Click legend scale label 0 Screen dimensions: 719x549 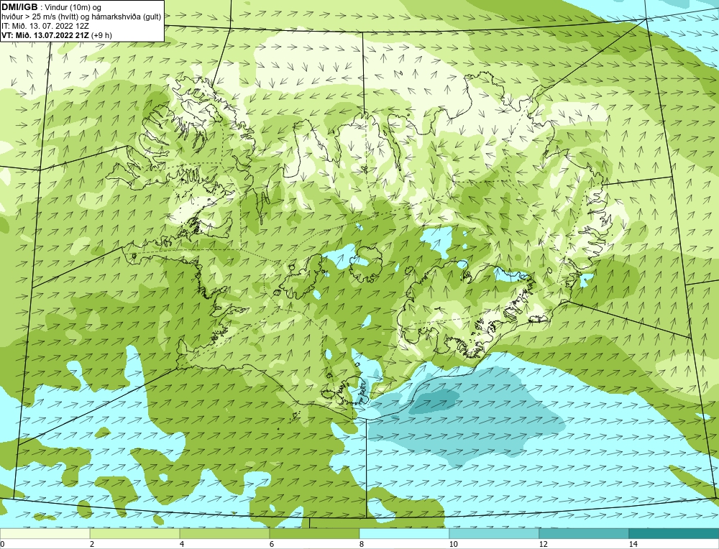pyautogui.click(x=2, y=544)
